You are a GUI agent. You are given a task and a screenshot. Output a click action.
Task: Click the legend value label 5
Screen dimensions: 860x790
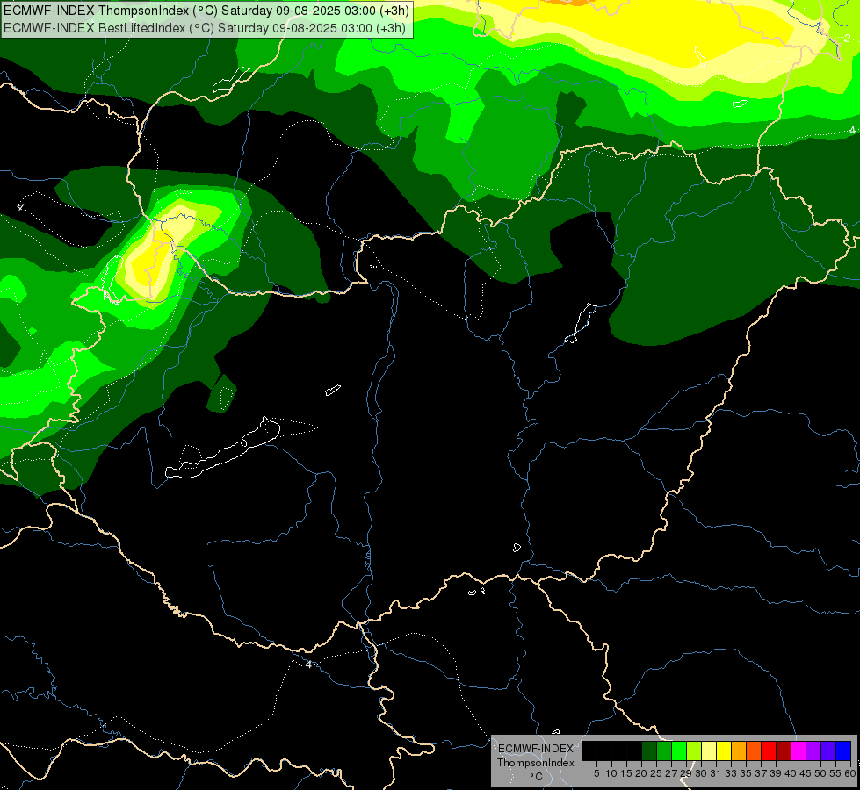(596, 773)
